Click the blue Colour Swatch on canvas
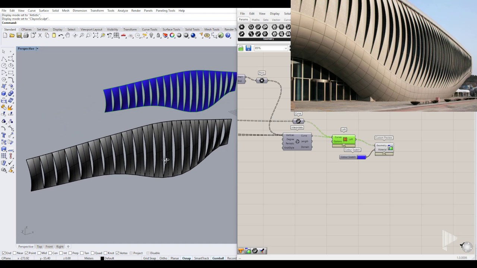This screenshot has width=477, height=268. (361, 157)
